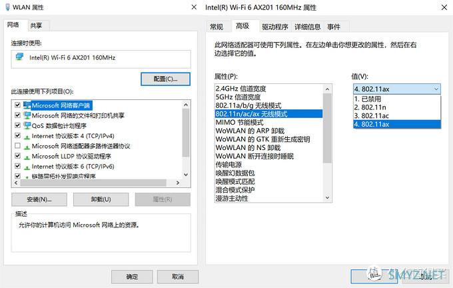Select 唤醒模式匹配 property
The width and height of the screenshot is (453, 288).
click(x=268, y=181)
